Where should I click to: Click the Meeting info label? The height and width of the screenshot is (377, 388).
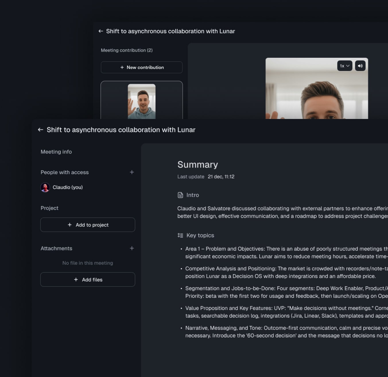coord(56,152)
